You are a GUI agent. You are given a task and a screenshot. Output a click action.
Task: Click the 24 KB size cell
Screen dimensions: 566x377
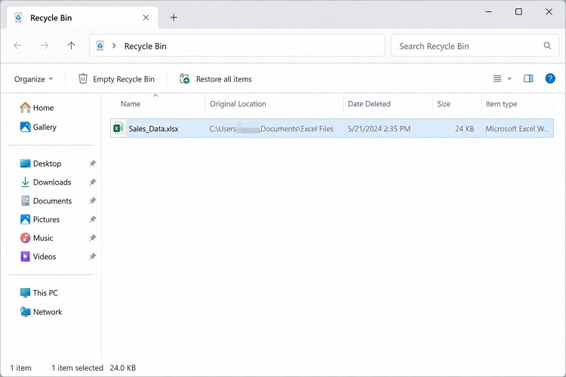(x=464, y=129)
